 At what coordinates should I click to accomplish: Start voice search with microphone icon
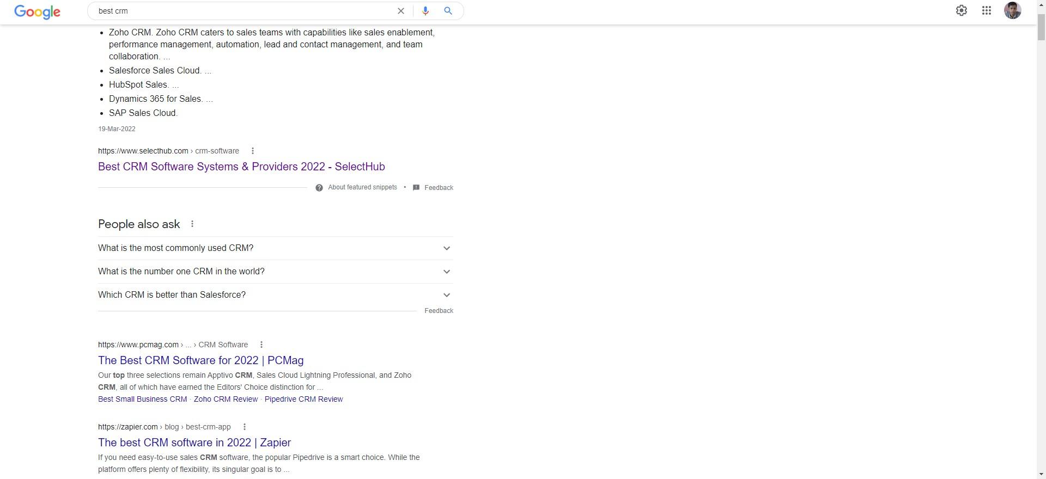point(425,11)
